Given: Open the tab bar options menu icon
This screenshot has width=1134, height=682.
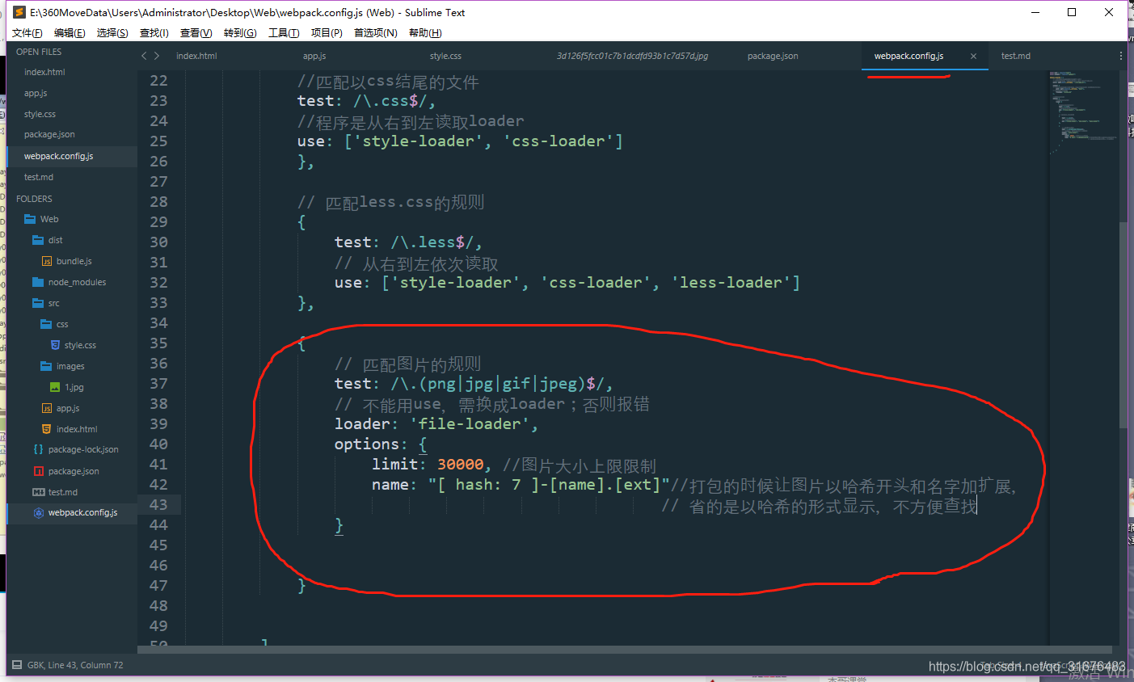Looking at the screenshot, I should tap(1121, 56).
